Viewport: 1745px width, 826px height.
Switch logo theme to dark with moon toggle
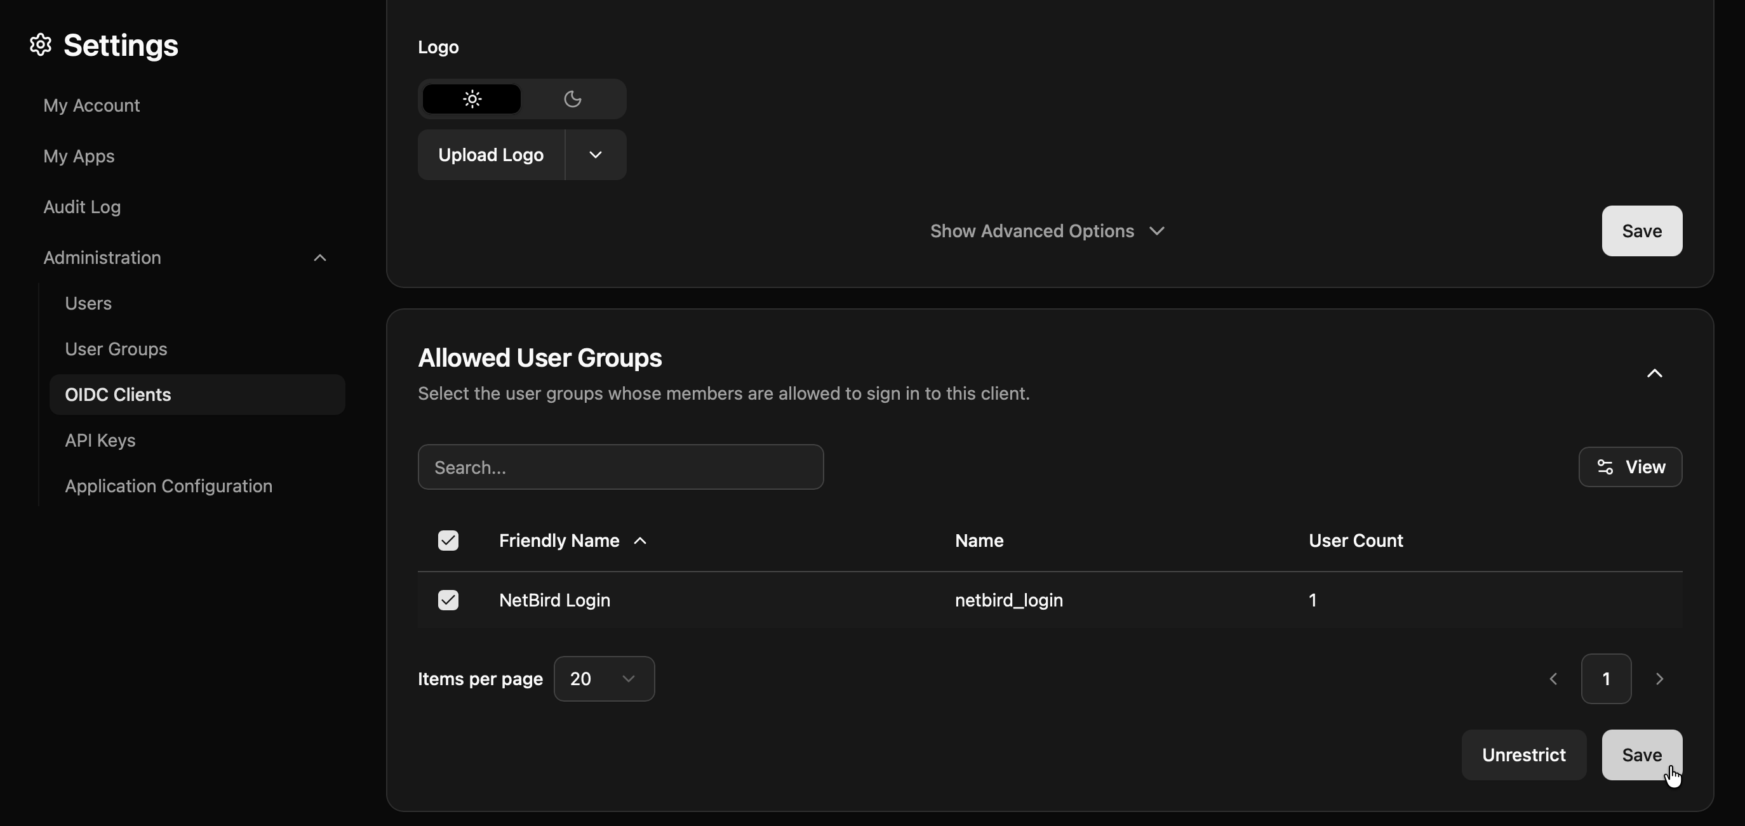572,99
